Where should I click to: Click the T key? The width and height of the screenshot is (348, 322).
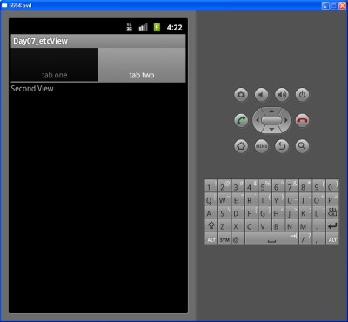pos(264,199)
